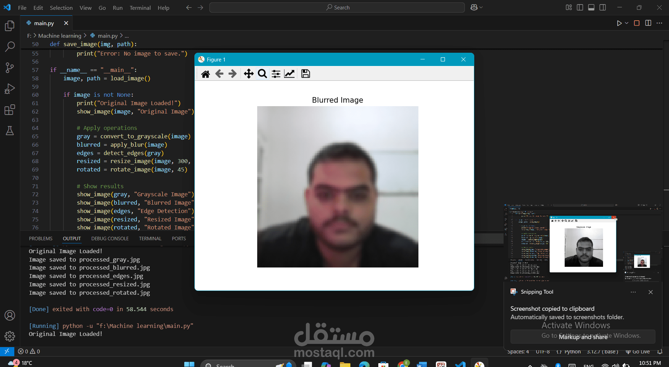Screen dimensions: 669x367
Task: Start Go Live from the status bar
Action: (641, 352)
